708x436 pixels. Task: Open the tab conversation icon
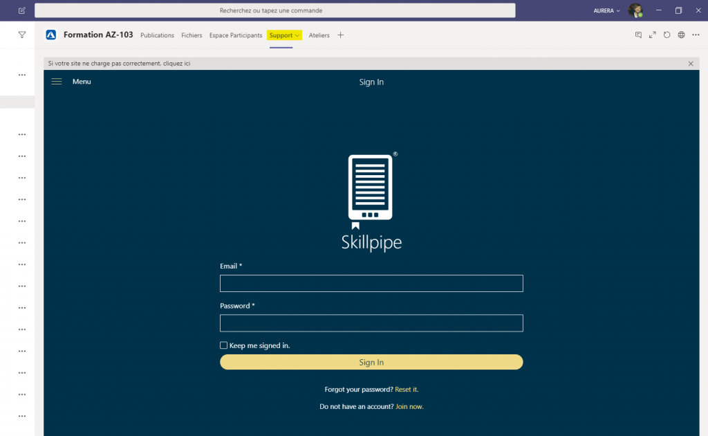tap(638, 35)
